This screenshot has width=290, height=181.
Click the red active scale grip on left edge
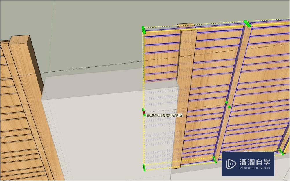click(144, 112)
